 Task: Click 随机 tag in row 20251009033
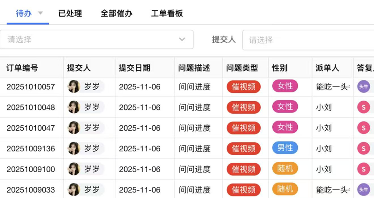(285, 189)
